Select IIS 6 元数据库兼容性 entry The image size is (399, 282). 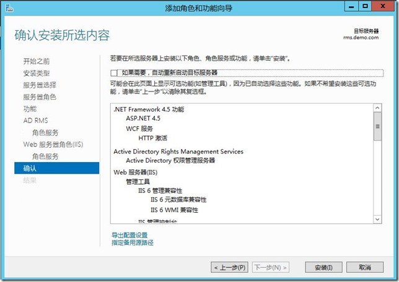click(178, 199)
